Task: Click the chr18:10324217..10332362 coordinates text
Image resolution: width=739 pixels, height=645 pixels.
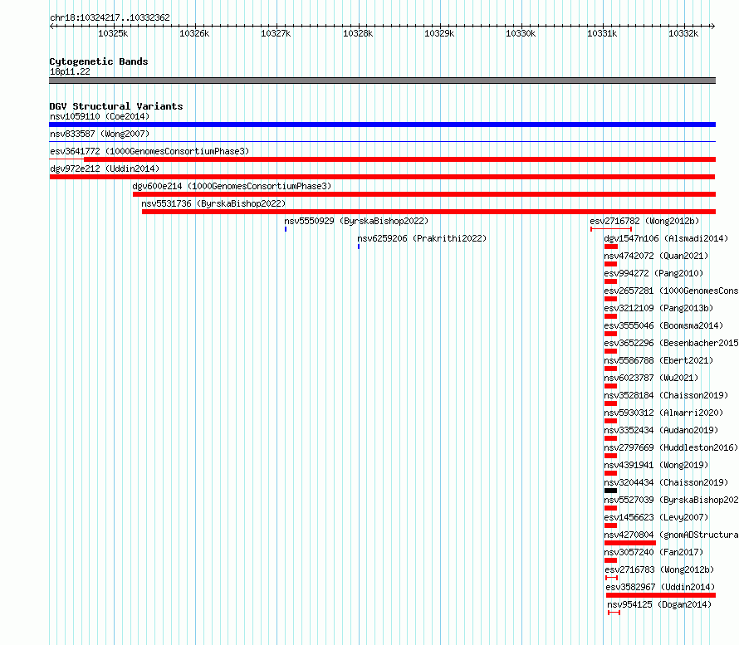Action: (110, 17)
